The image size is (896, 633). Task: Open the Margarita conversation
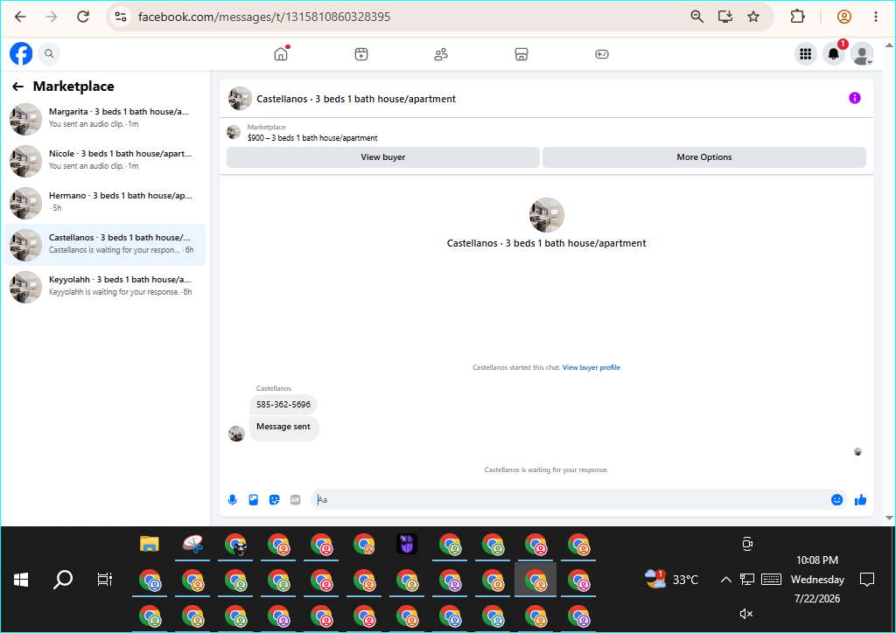tap(105, 119)
